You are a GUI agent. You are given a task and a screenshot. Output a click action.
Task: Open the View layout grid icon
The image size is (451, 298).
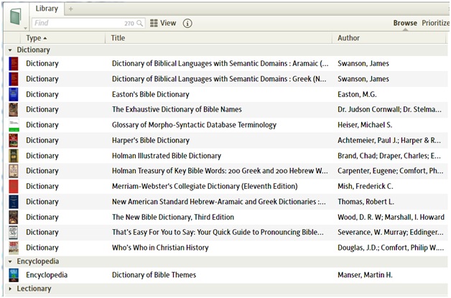pos(154,23)
